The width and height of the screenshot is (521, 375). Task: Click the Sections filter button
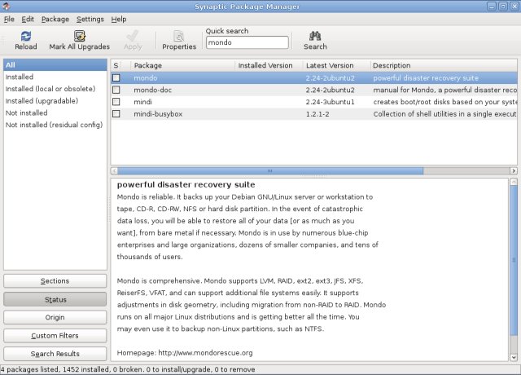[x=55, y=281]
